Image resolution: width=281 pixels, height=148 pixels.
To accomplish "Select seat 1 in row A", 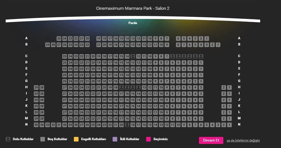I will point(207,38).
